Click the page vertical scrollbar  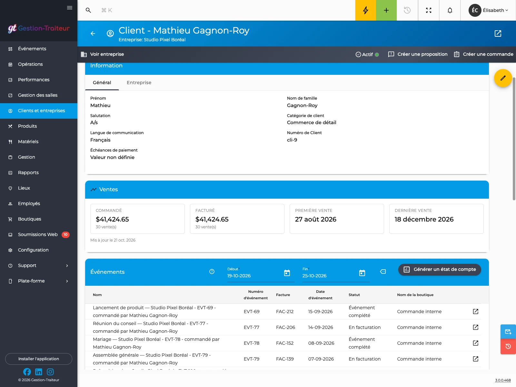[x=514, y=139]
